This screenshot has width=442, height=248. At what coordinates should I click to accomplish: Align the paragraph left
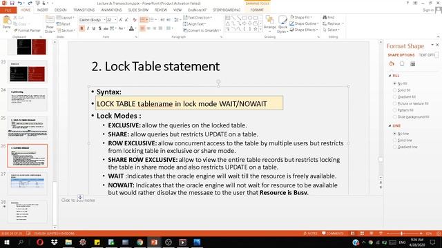click(142, 28)
